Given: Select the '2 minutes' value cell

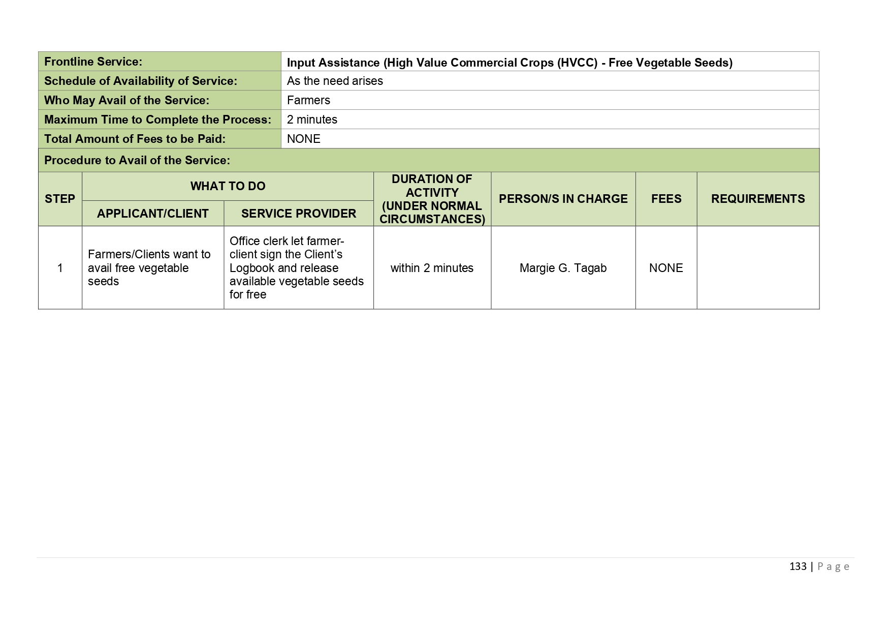Looking at the screenshot, I should pyautogui.click(x=550, y=119).
